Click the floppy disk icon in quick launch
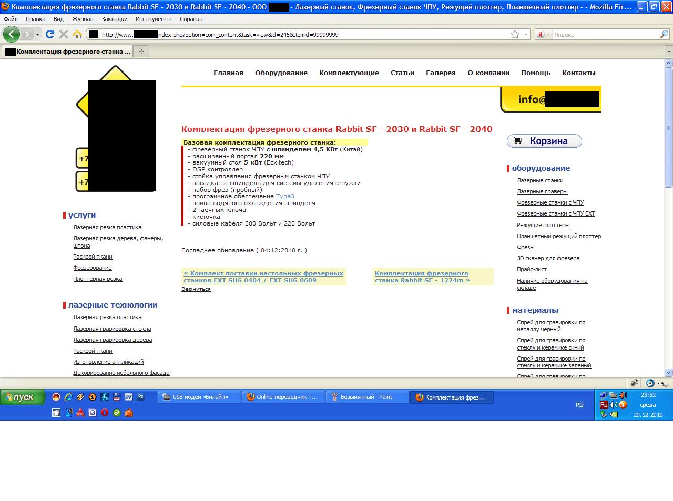Image resolution: width=673 pixels, height=501 pixels. [117, 397]
